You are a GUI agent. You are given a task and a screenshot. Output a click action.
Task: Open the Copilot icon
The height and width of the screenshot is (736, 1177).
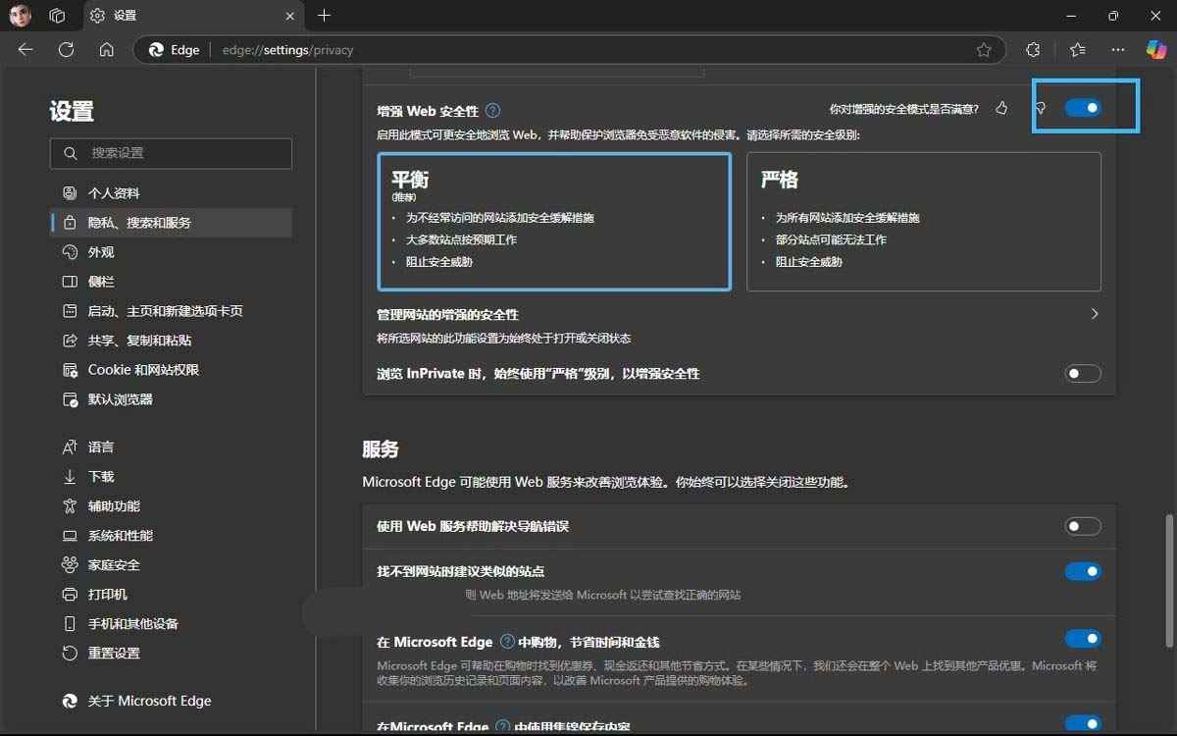[x=1156, y=50]
